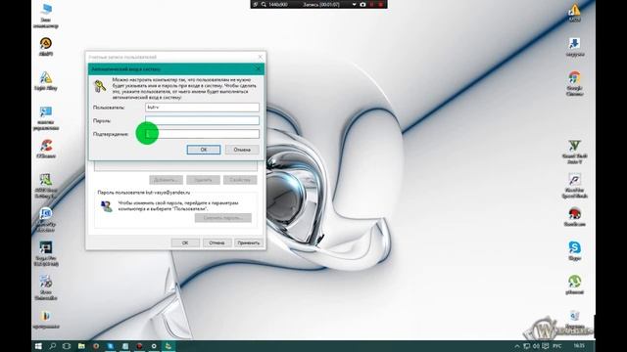The image size is (627, 352).
Task: Open the загрузки downloads shortcut
Action: pos(575,47)
